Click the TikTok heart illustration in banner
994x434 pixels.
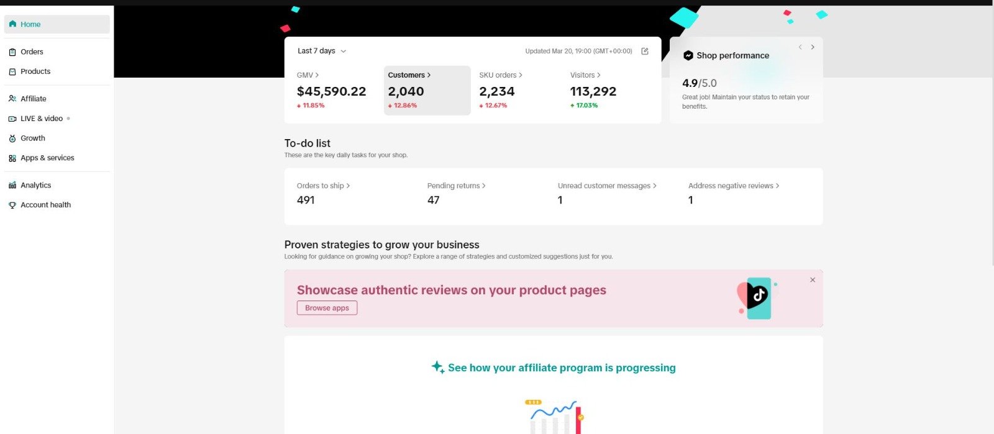(757, 298)
